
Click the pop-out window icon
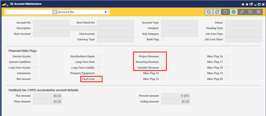coord(251,4)
